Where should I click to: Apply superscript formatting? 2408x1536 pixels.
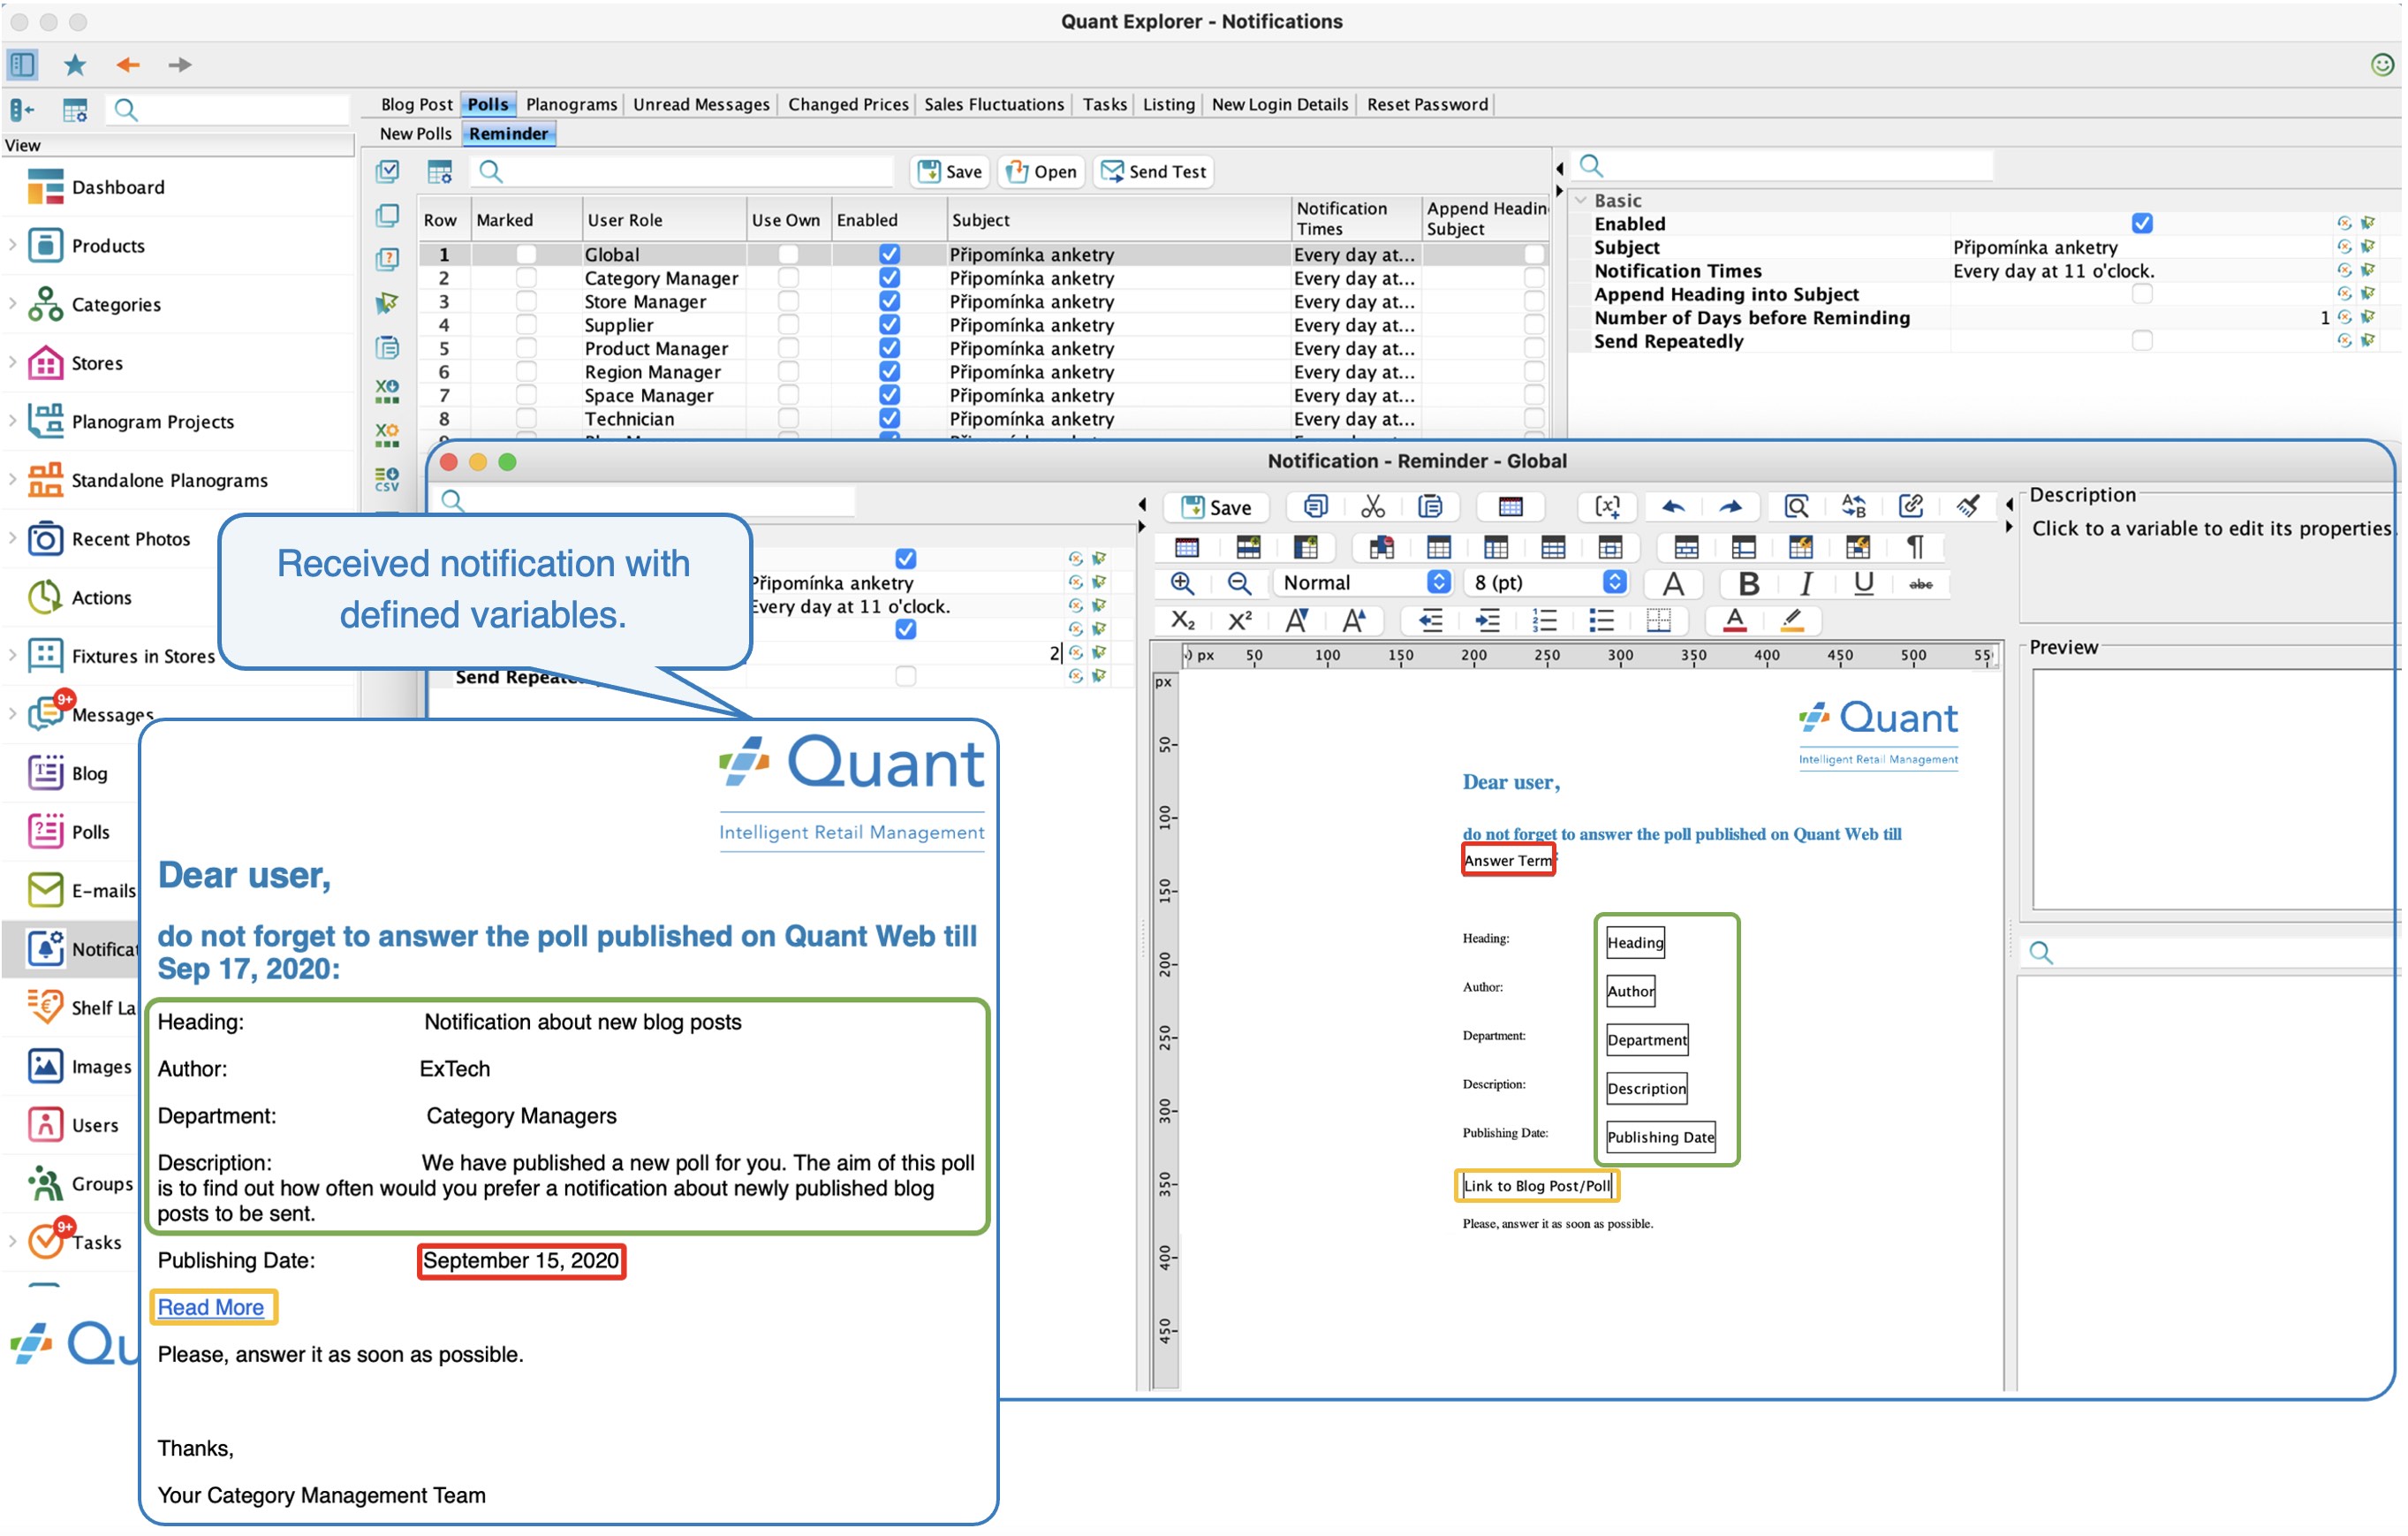(x=1240, y=621)
